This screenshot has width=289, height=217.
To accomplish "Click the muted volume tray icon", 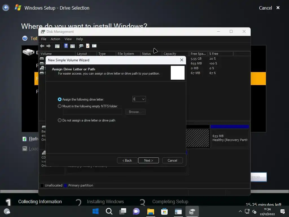I will [254, 211].
